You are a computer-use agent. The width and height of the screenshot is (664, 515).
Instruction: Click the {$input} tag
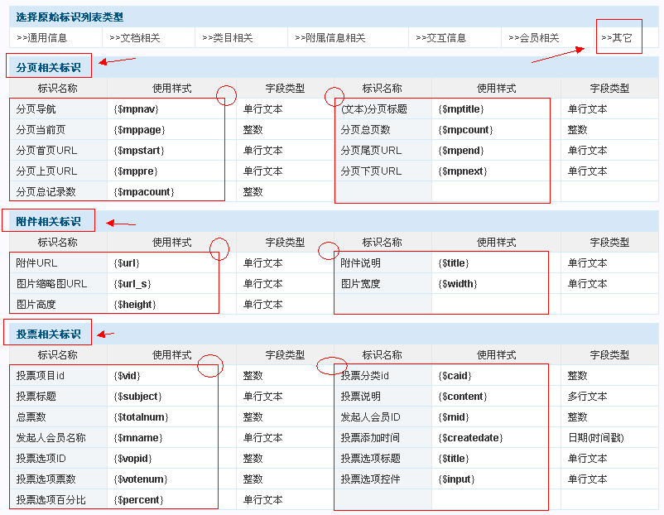[456, 480]
